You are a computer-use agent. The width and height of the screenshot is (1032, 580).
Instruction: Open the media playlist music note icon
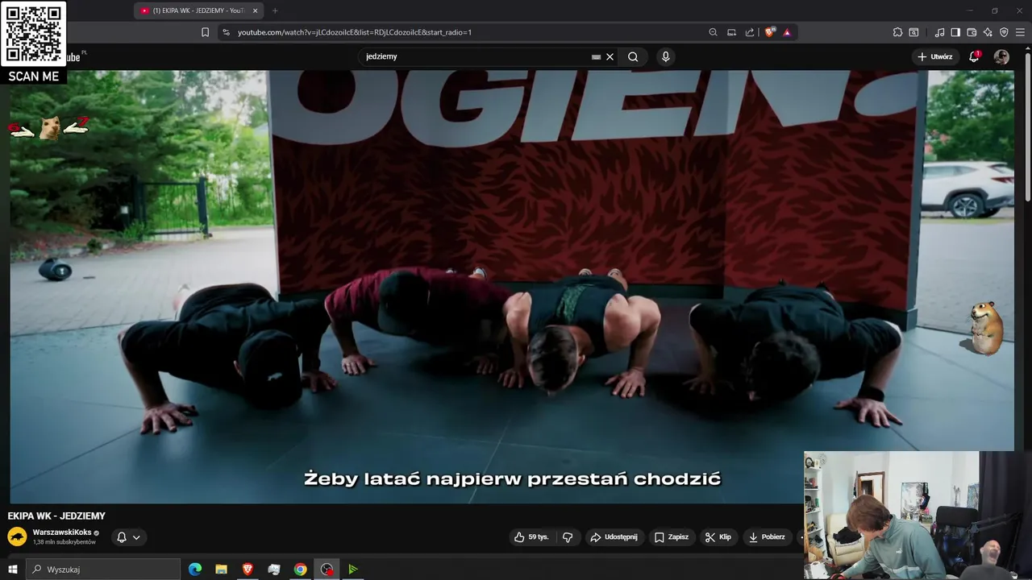click(x=939, y=32)
